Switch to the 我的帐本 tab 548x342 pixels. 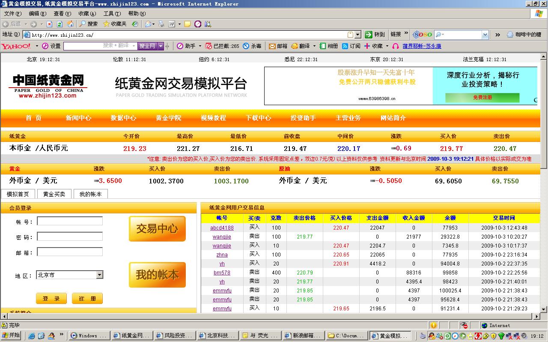click(x=90, y=194)
